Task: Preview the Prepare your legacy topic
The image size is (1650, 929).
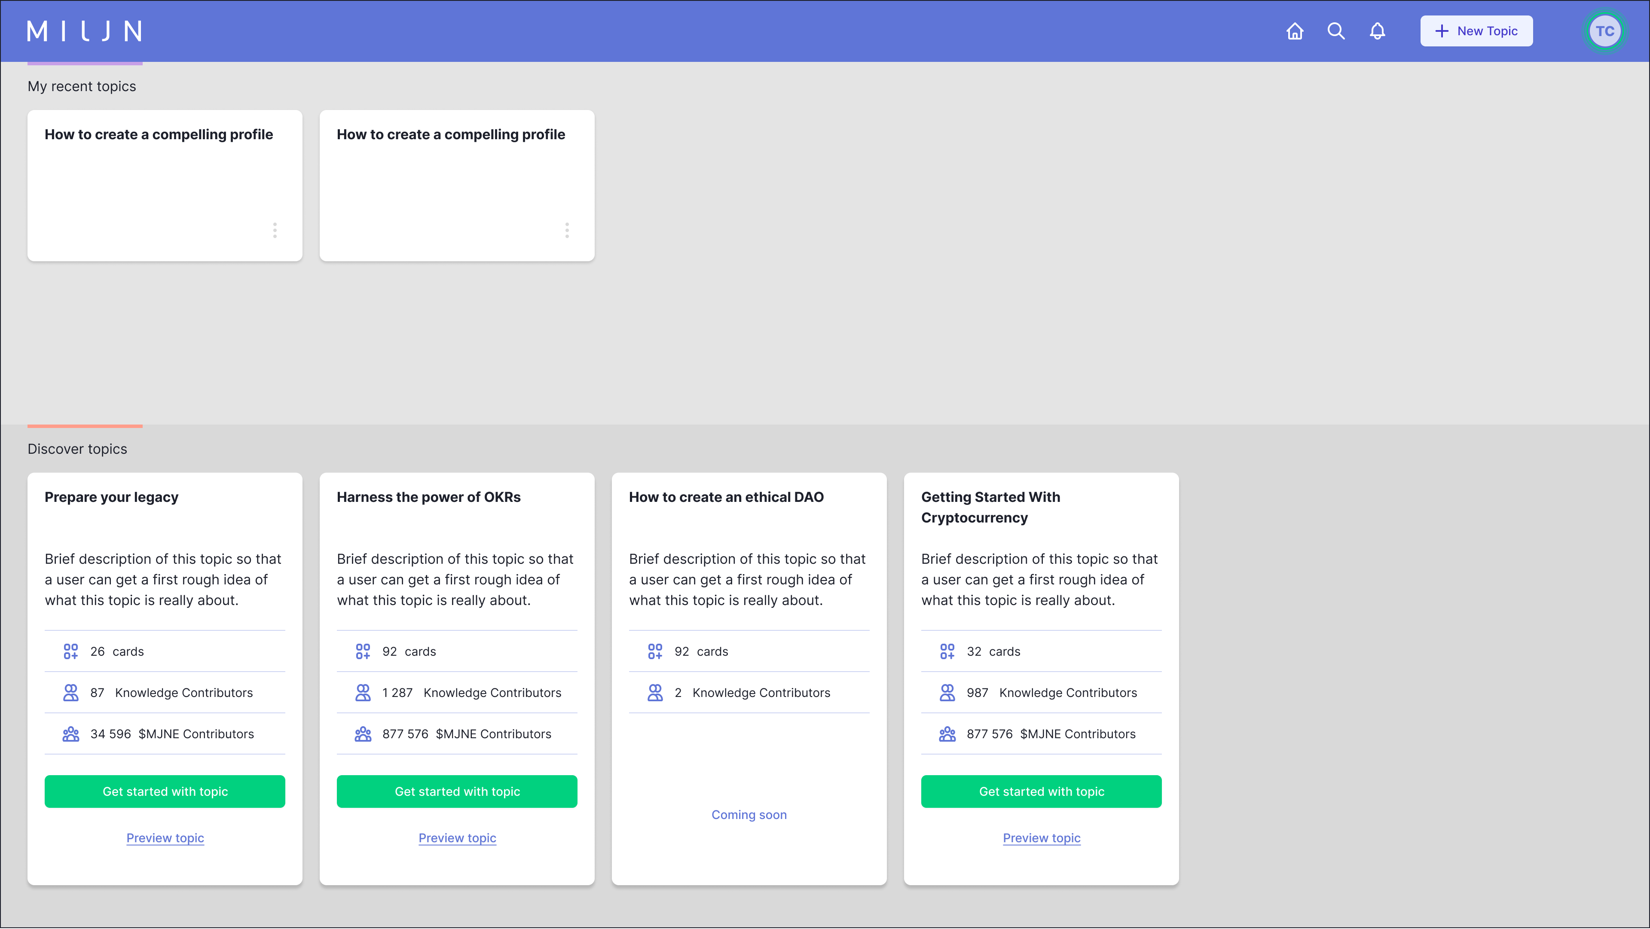Action: pos(165,838)
